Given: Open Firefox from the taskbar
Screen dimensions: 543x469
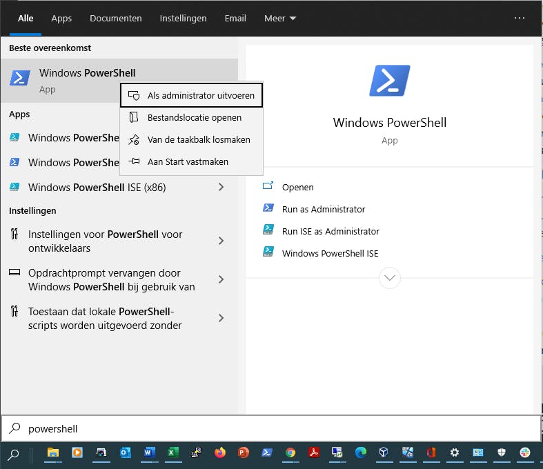Looking at the screenshot, I should (220, 452).
